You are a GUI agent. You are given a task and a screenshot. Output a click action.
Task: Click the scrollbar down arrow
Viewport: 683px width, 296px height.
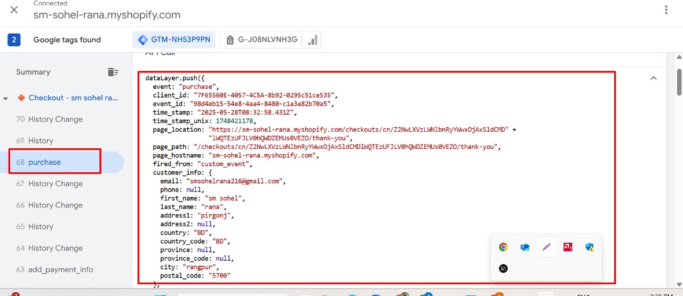(x=679, y=285)
